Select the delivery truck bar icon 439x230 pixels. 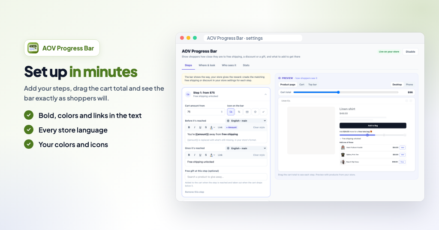(231, 112)
